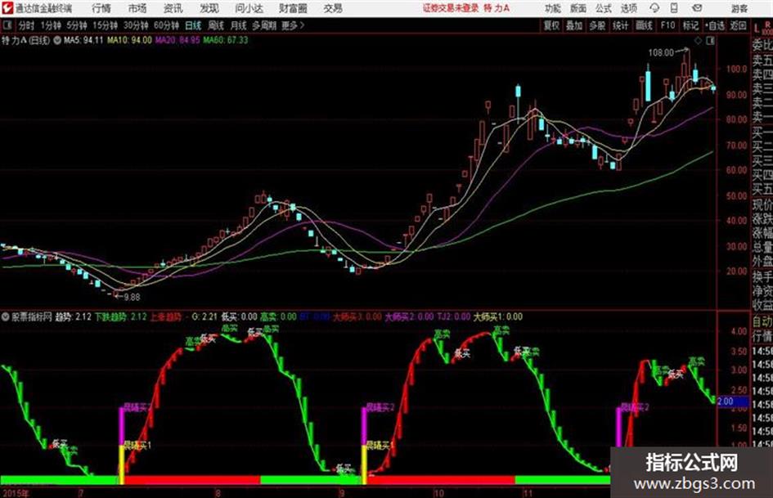Switch to the 分时 period tab
The height and width of the screenshot is (498, 773).
(26, 25)
